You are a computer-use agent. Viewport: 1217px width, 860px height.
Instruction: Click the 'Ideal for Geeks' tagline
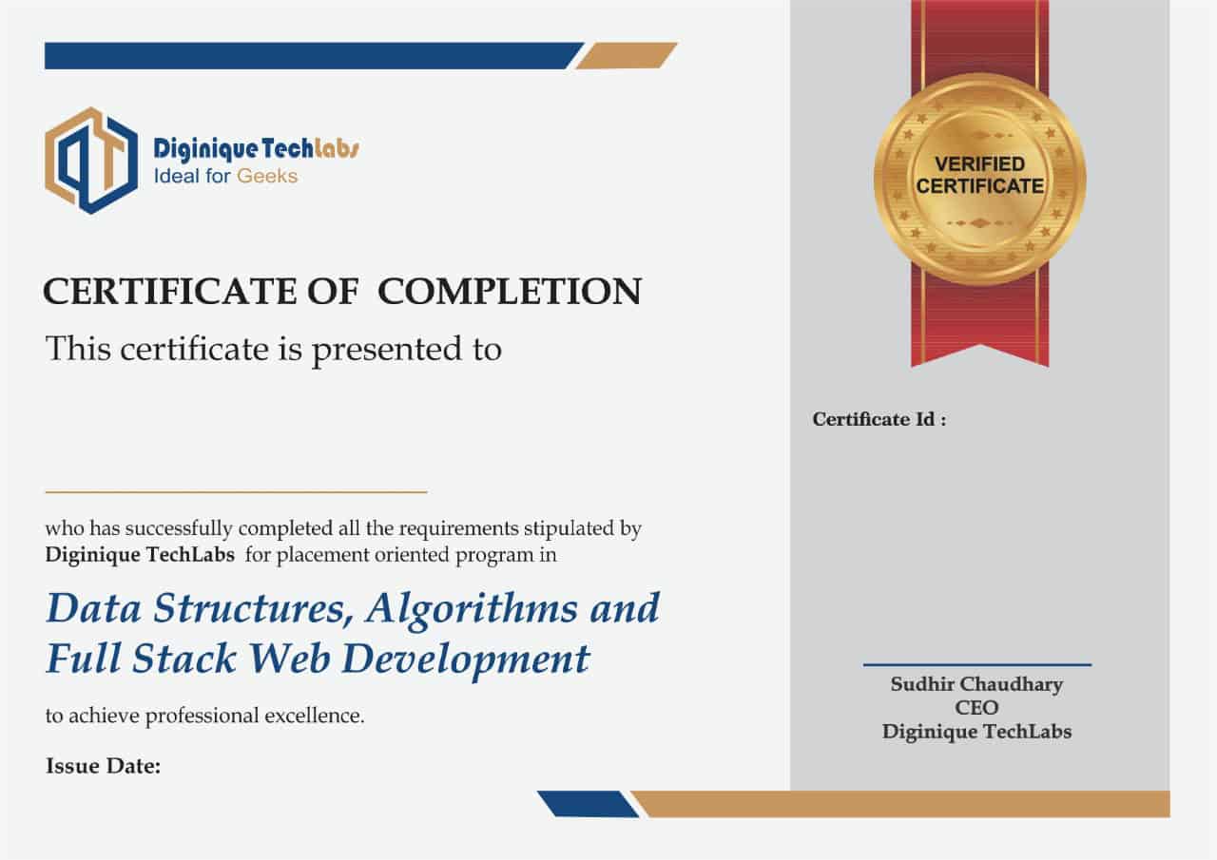(x=225, y=176)
